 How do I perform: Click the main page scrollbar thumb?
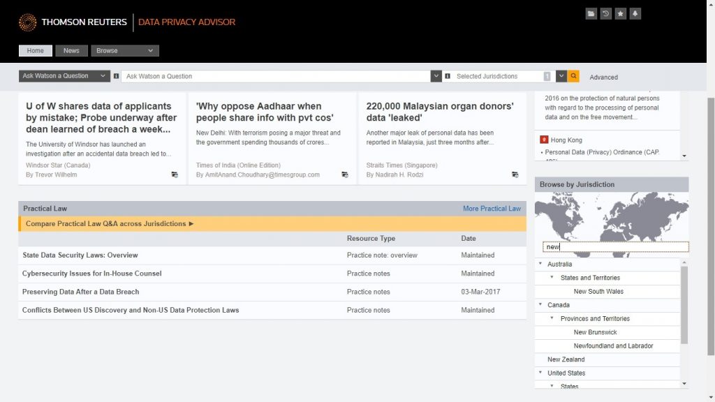pos(711,227)
